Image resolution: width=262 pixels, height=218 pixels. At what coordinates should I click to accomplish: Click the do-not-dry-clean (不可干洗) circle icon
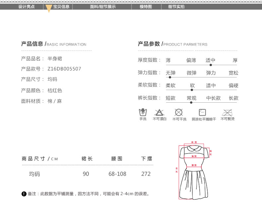click(179, 112)
